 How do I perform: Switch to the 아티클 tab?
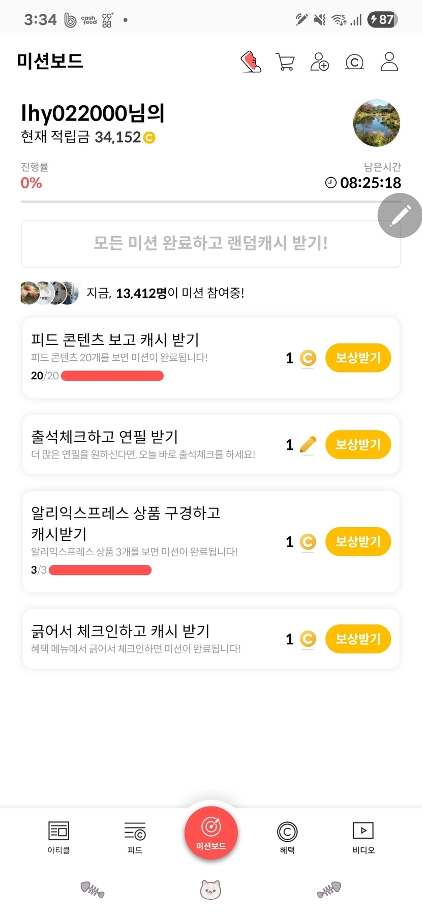coord(58,838)
